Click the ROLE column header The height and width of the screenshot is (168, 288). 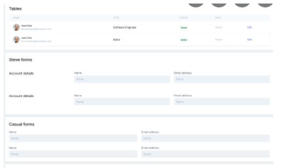pos(218,18)
